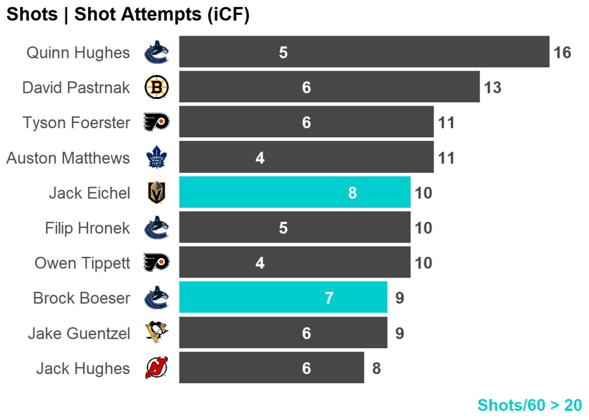The image size is (589, 420).
Task: Click the Jake Guentzel name label
Action: [x=79, y=333]
